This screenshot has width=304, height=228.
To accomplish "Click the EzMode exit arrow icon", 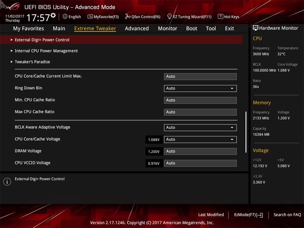I will (x=260, y=215).
